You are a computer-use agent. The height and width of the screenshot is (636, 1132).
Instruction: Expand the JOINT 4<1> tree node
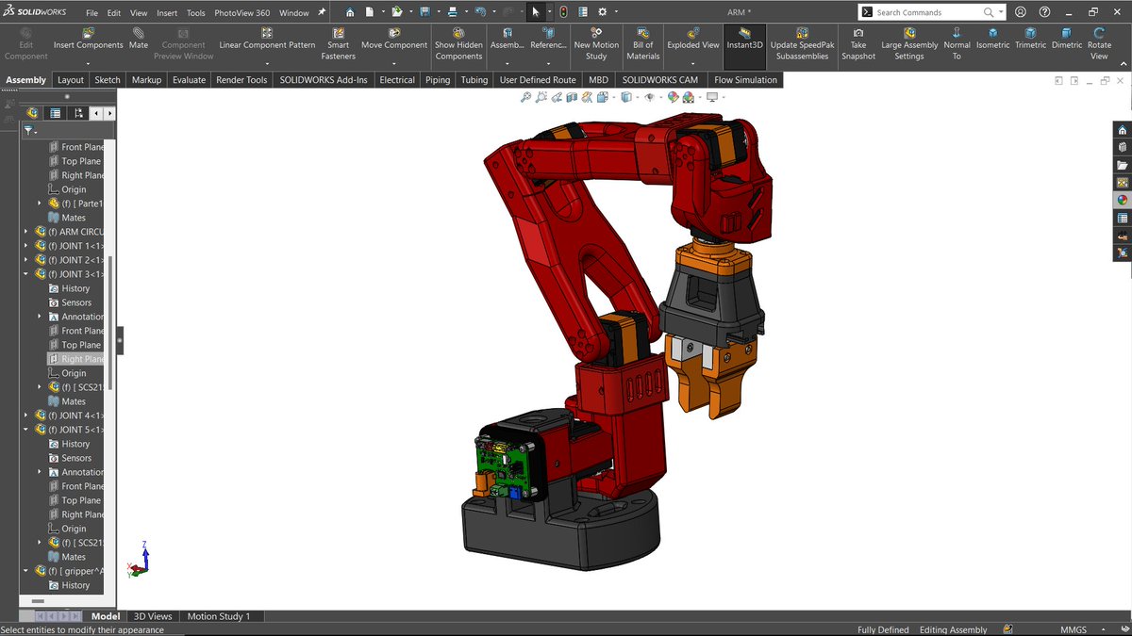coord(26,416)
